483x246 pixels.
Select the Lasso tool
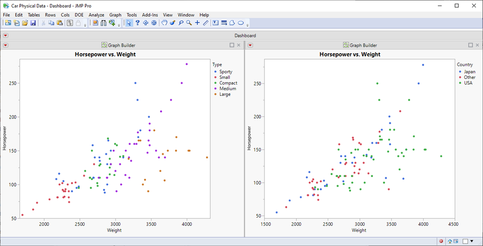coord(181,23)
